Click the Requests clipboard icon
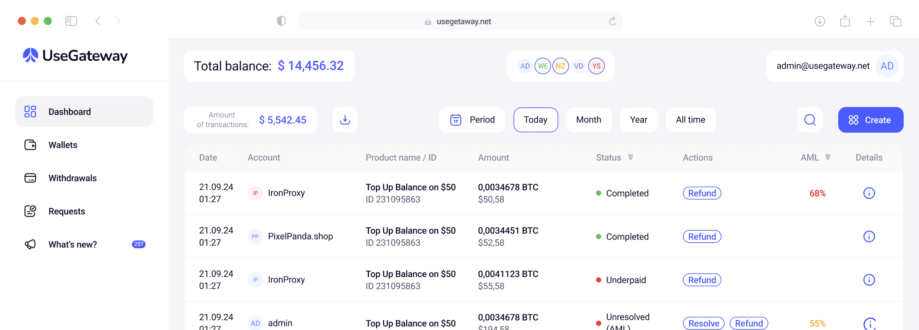Image resolution: width=919 pixels, height=330 pixels. [30, 211]
